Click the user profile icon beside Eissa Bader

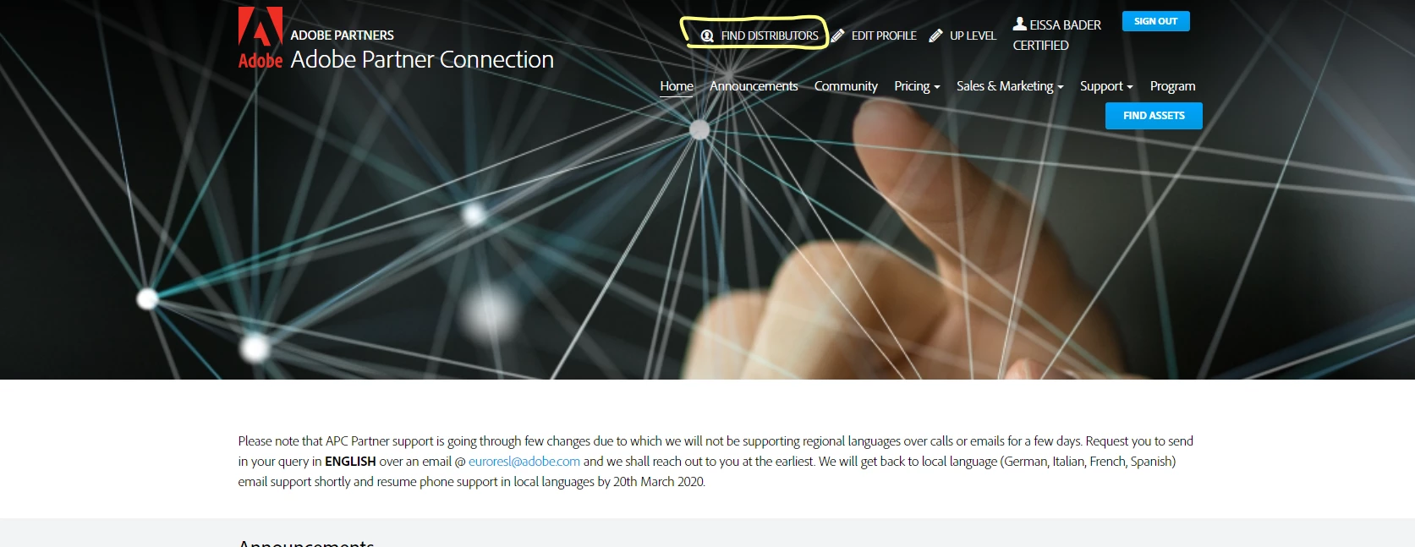1019,24
